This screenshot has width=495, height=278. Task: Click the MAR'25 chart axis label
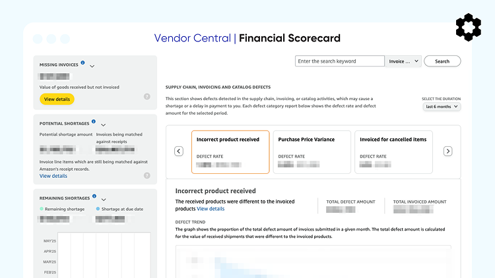[49, 262]
